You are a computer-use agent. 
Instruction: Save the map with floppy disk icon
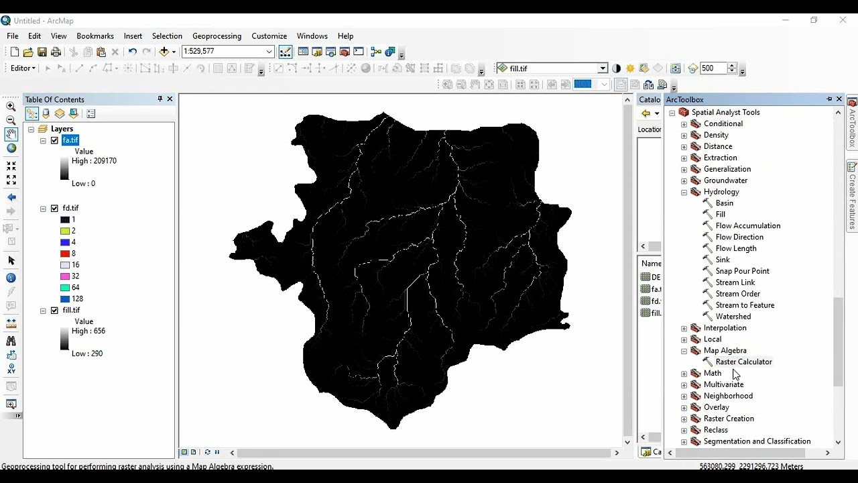pyautogui.click(x=42, y=52)
